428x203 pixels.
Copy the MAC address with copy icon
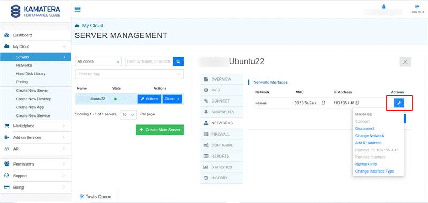coord(323,103)
